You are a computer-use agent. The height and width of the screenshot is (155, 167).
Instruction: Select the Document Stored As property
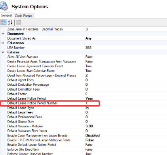click(x=21, y=38)
